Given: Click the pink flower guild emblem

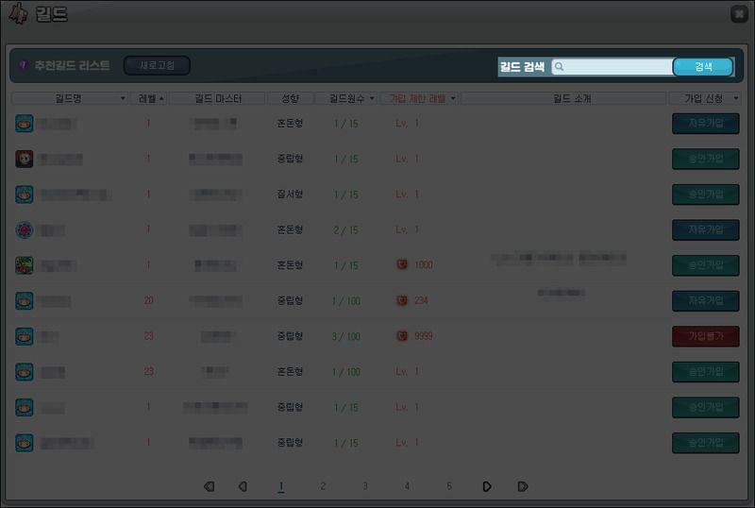Looking at the screenshot, I should [25, 229].
